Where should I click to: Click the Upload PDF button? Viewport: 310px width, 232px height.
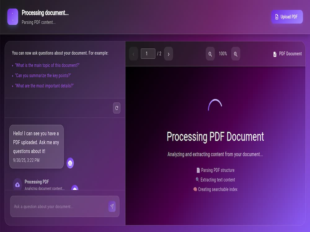click(287, 17)
